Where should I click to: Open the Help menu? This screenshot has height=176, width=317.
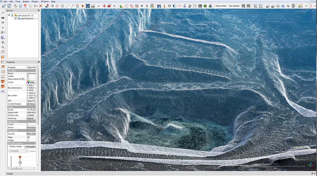(53, 1)
